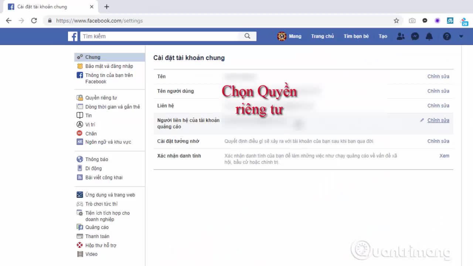Click Tạo in header

tap(383, 36)
